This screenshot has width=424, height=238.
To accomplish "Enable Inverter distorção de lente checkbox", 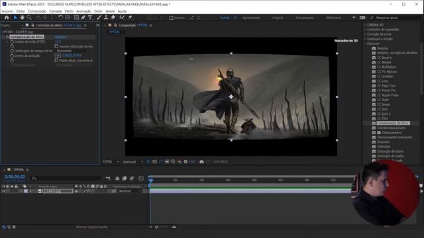I will point(56,46).
